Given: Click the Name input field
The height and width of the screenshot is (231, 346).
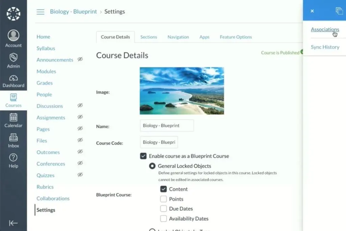Looking at the screenshot, I should [x=167, y=125].
